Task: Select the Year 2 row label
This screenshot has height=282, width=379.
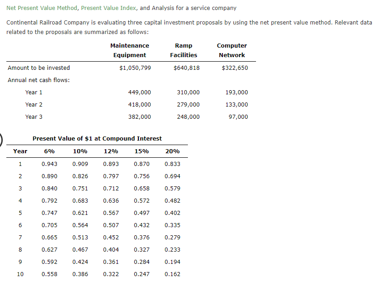Action: 34,104
